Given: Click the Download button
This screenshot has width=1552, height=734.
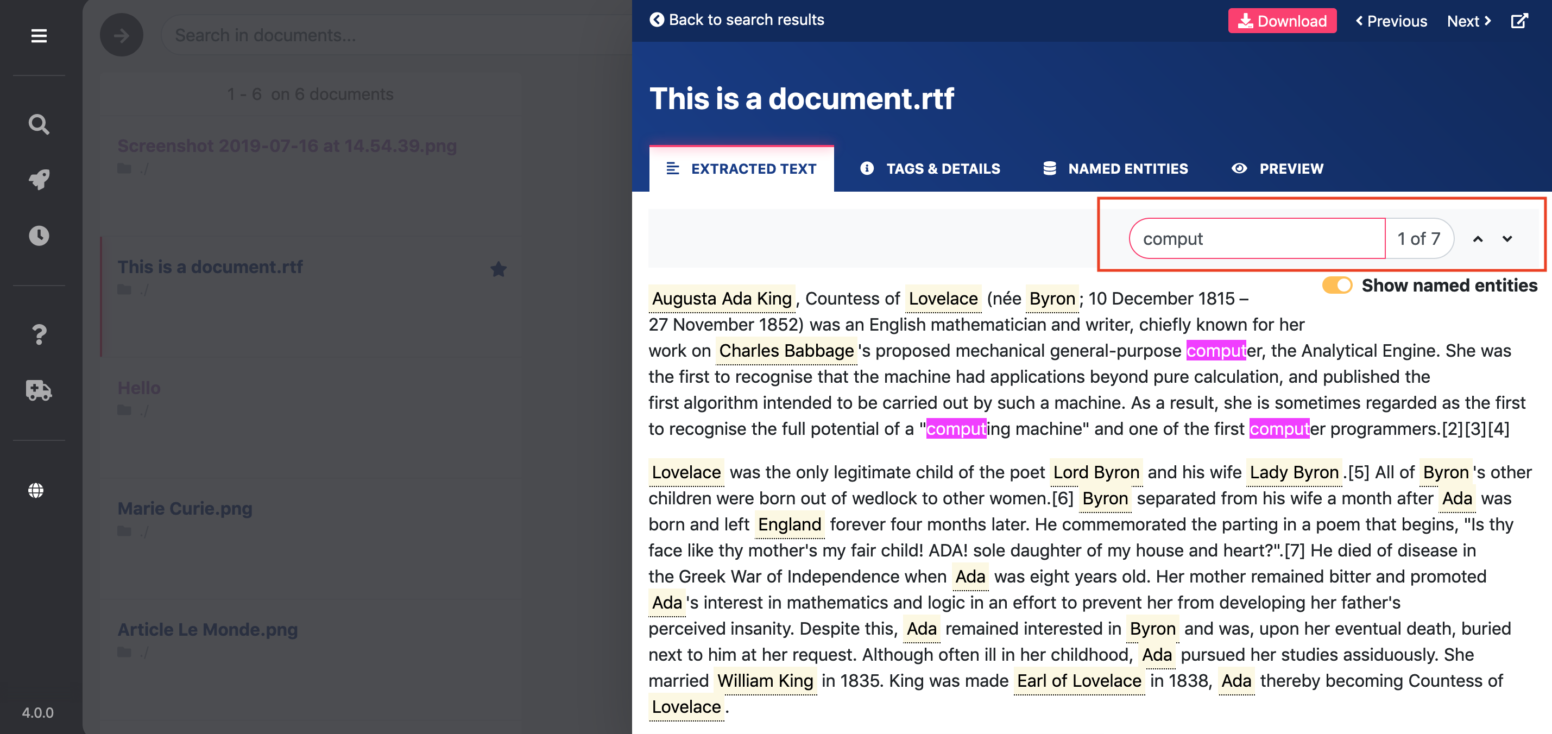Looking at the screenshot, I should (x=1282, y=21).
